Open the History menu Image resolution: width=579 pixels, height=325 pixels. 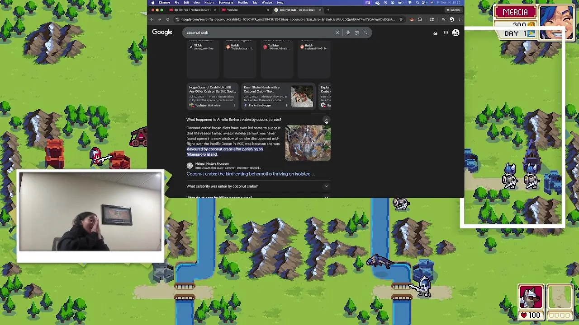[x=209, y=3]
